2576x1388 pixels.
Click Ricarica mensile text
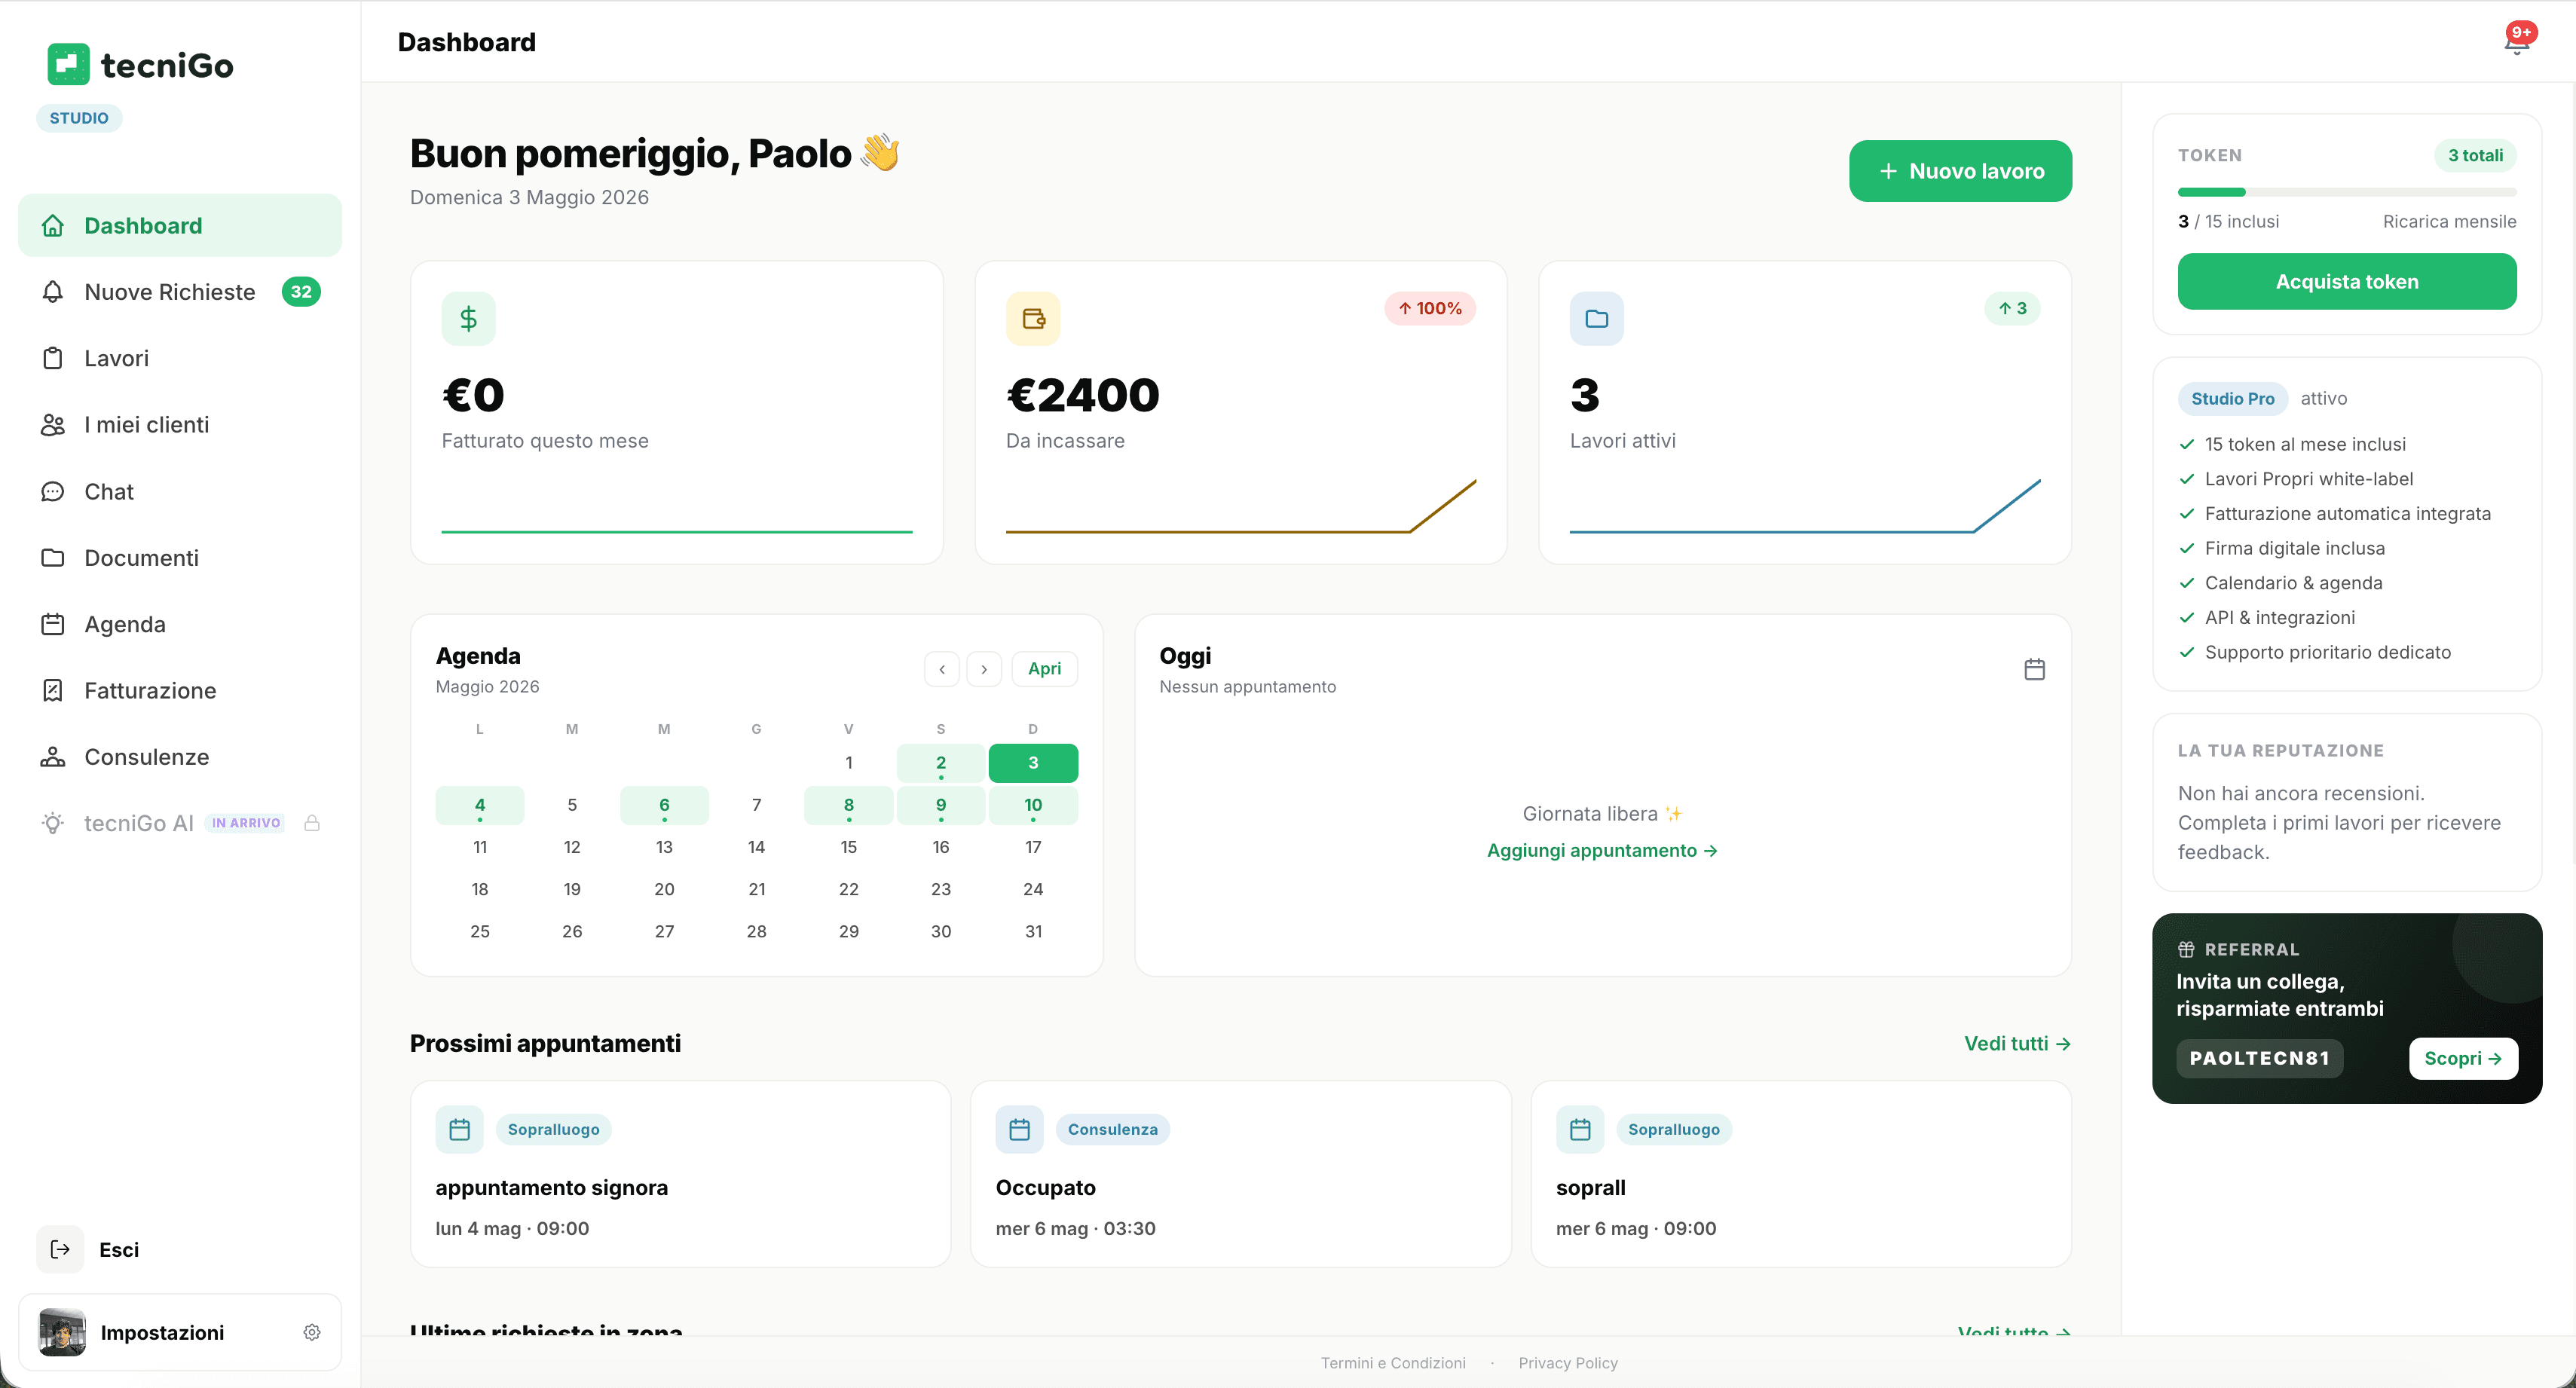click(2449, 221)
